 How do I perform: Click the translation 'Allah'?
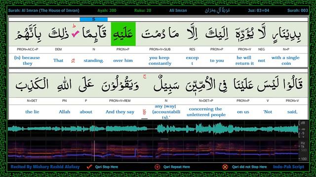[x=65, y=112]
